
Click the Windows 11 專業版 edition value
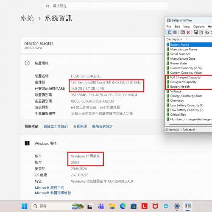(x=85, y=156)
